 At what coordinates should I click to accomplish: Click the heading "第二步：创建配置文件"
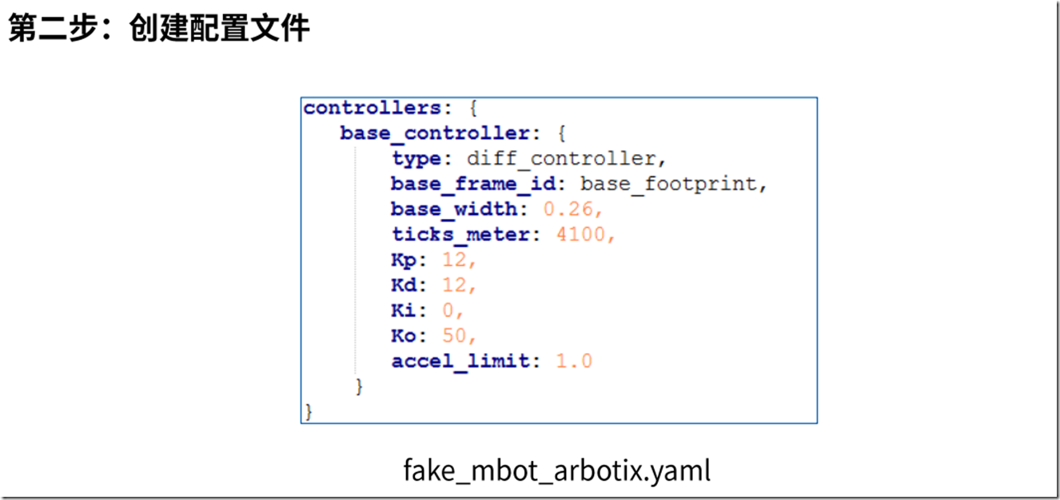pos(158,30)
